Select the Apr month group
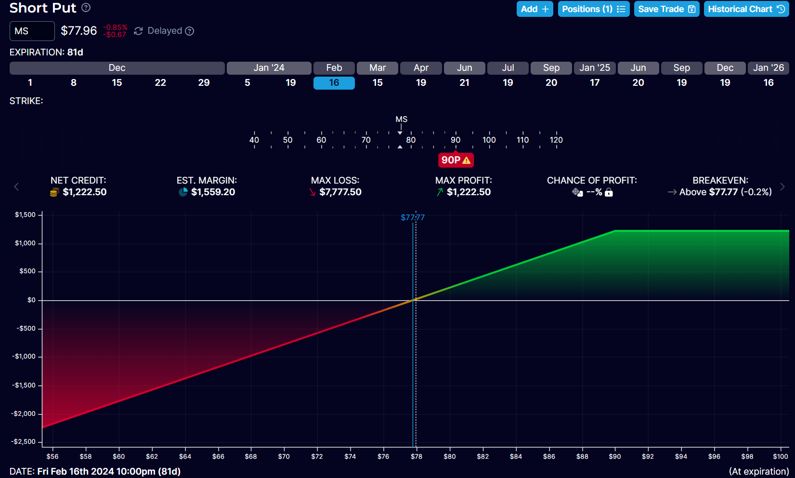Screen dimensions: 795x478 pos(421,68)
